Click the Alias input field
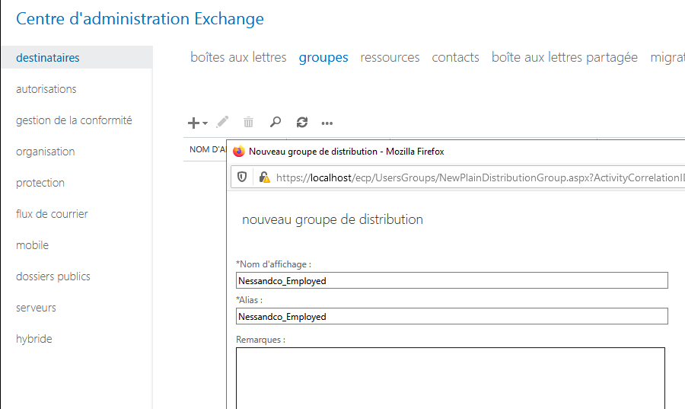Image resolution: width=685 pixels, height=409 pixels. [451, 316]
